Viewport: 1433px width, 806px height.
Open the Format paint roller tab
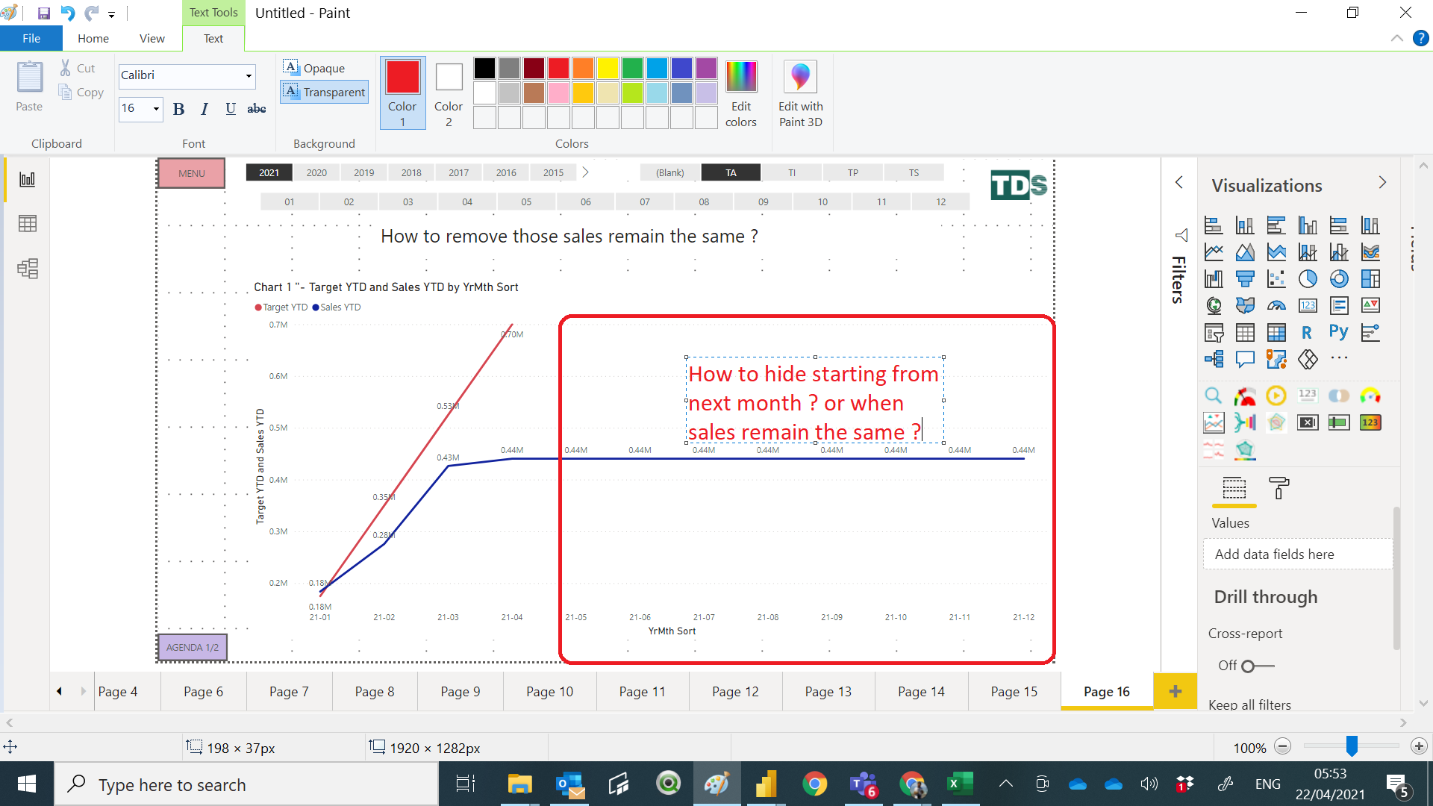click(x=1279, y=488)
